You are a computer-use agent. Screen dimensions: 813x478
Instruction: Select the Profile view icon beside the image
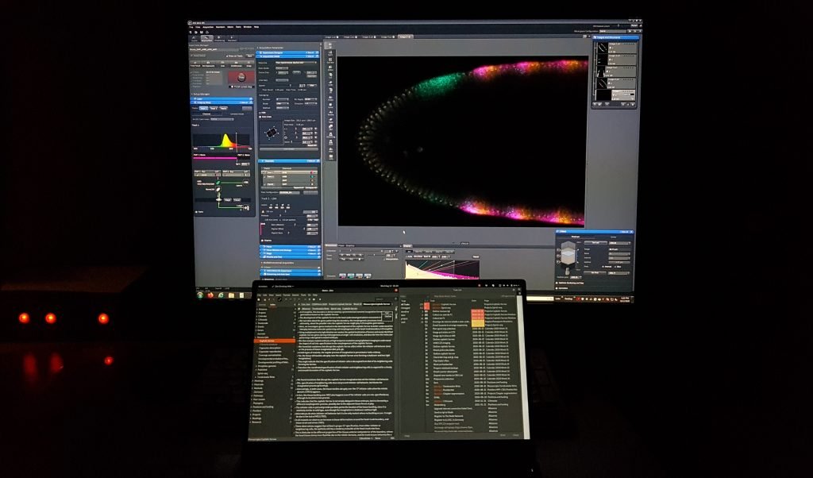(330, 113)
